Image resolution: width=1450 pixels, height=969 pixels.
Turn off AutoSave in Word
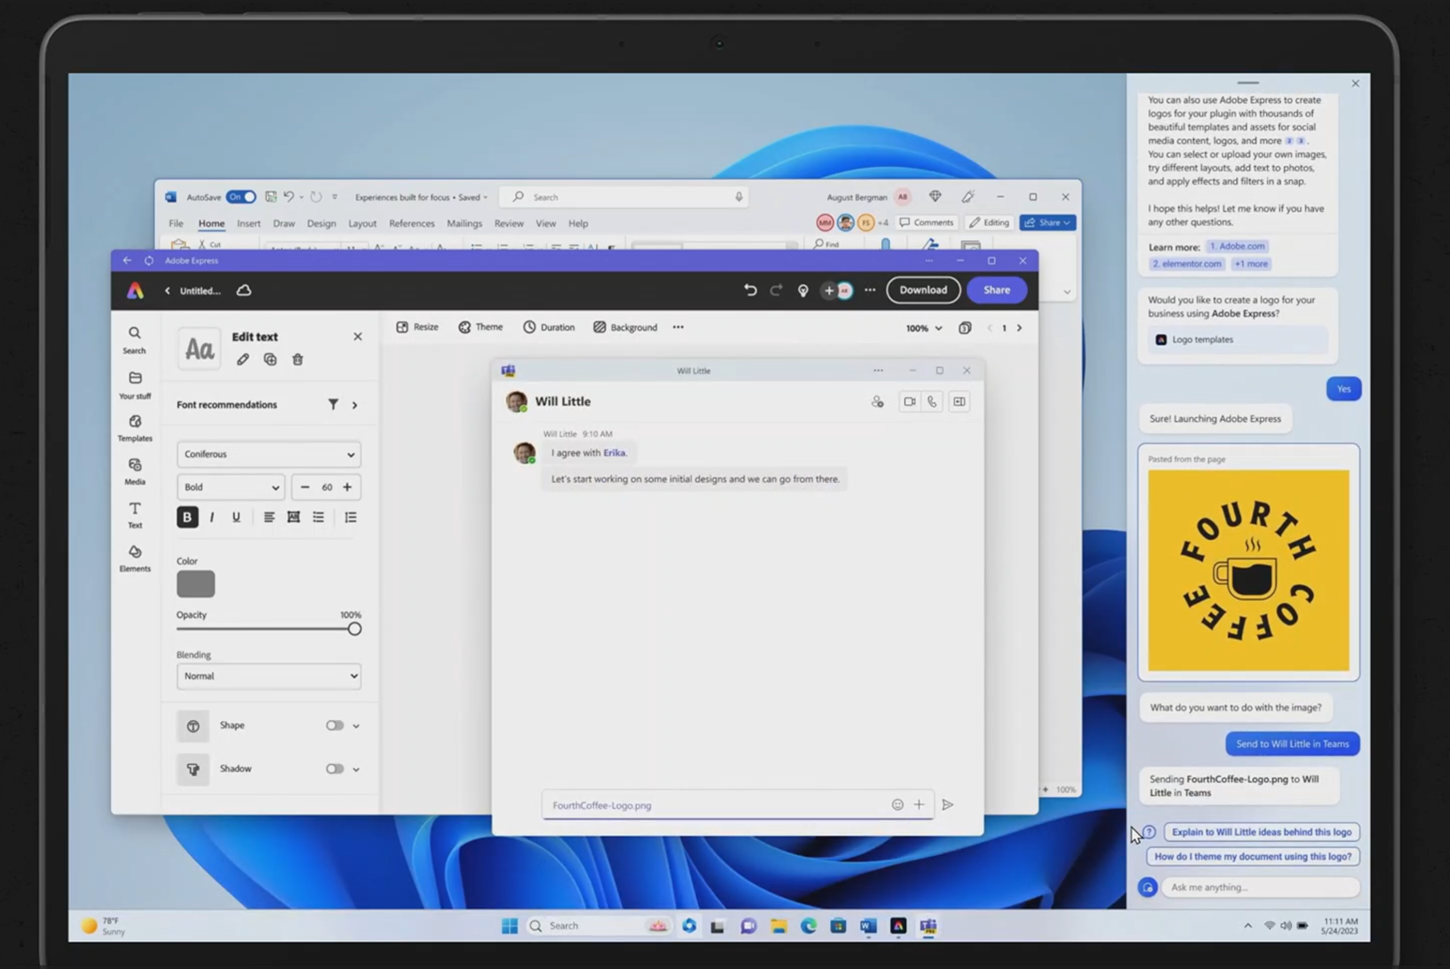point(241,196)
